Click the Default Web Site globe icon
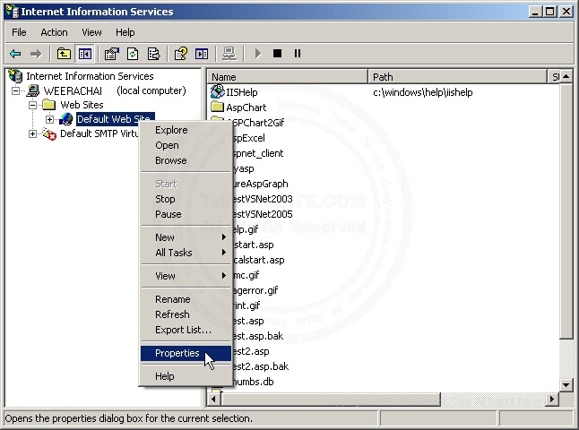 (66, 119)
